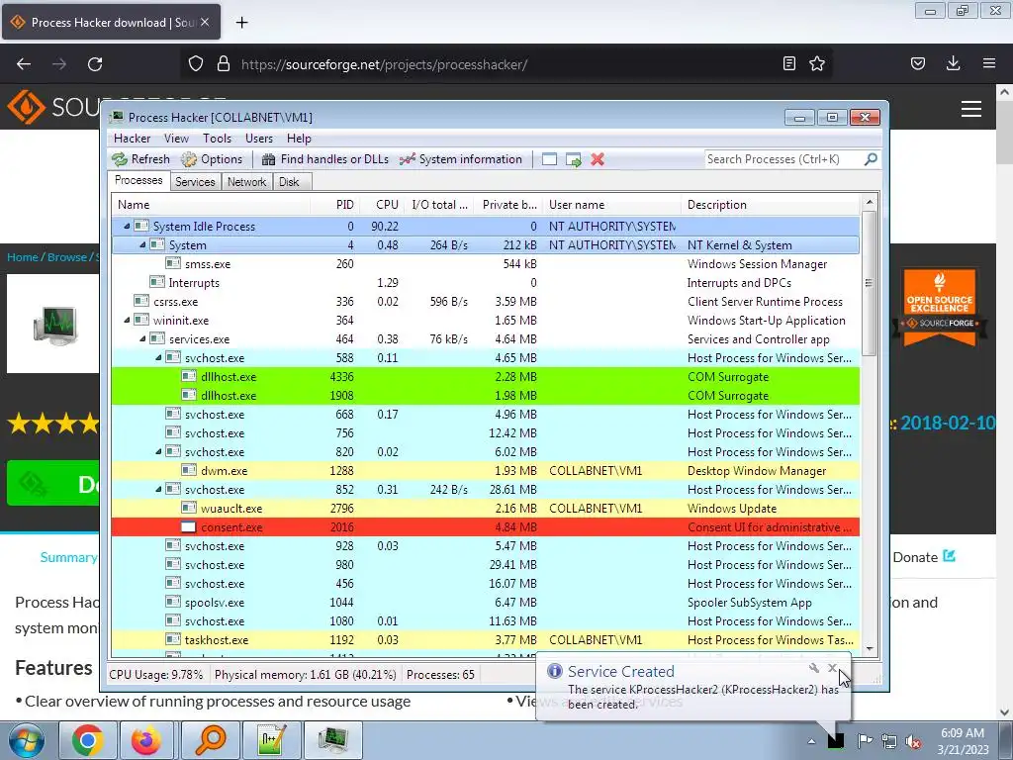Sort by the PID column header
The width and height of the screenshot is (1013, 760).
[x=335, y=205]
